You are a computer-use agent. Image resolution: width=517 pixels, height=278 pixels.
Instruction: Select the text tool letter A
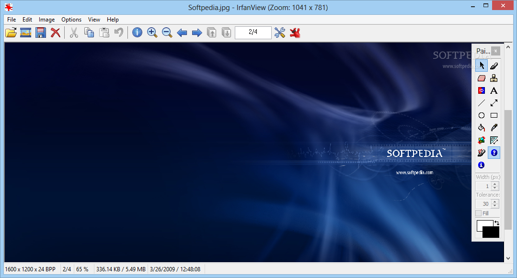point(494,90)
